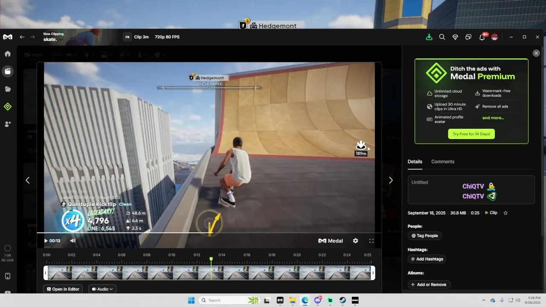
Task: Open Medal from the taskbar
Action: coord(280,300)
